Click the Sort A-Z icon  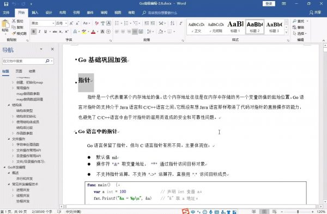pyautogui.click(x=172, y=23)
